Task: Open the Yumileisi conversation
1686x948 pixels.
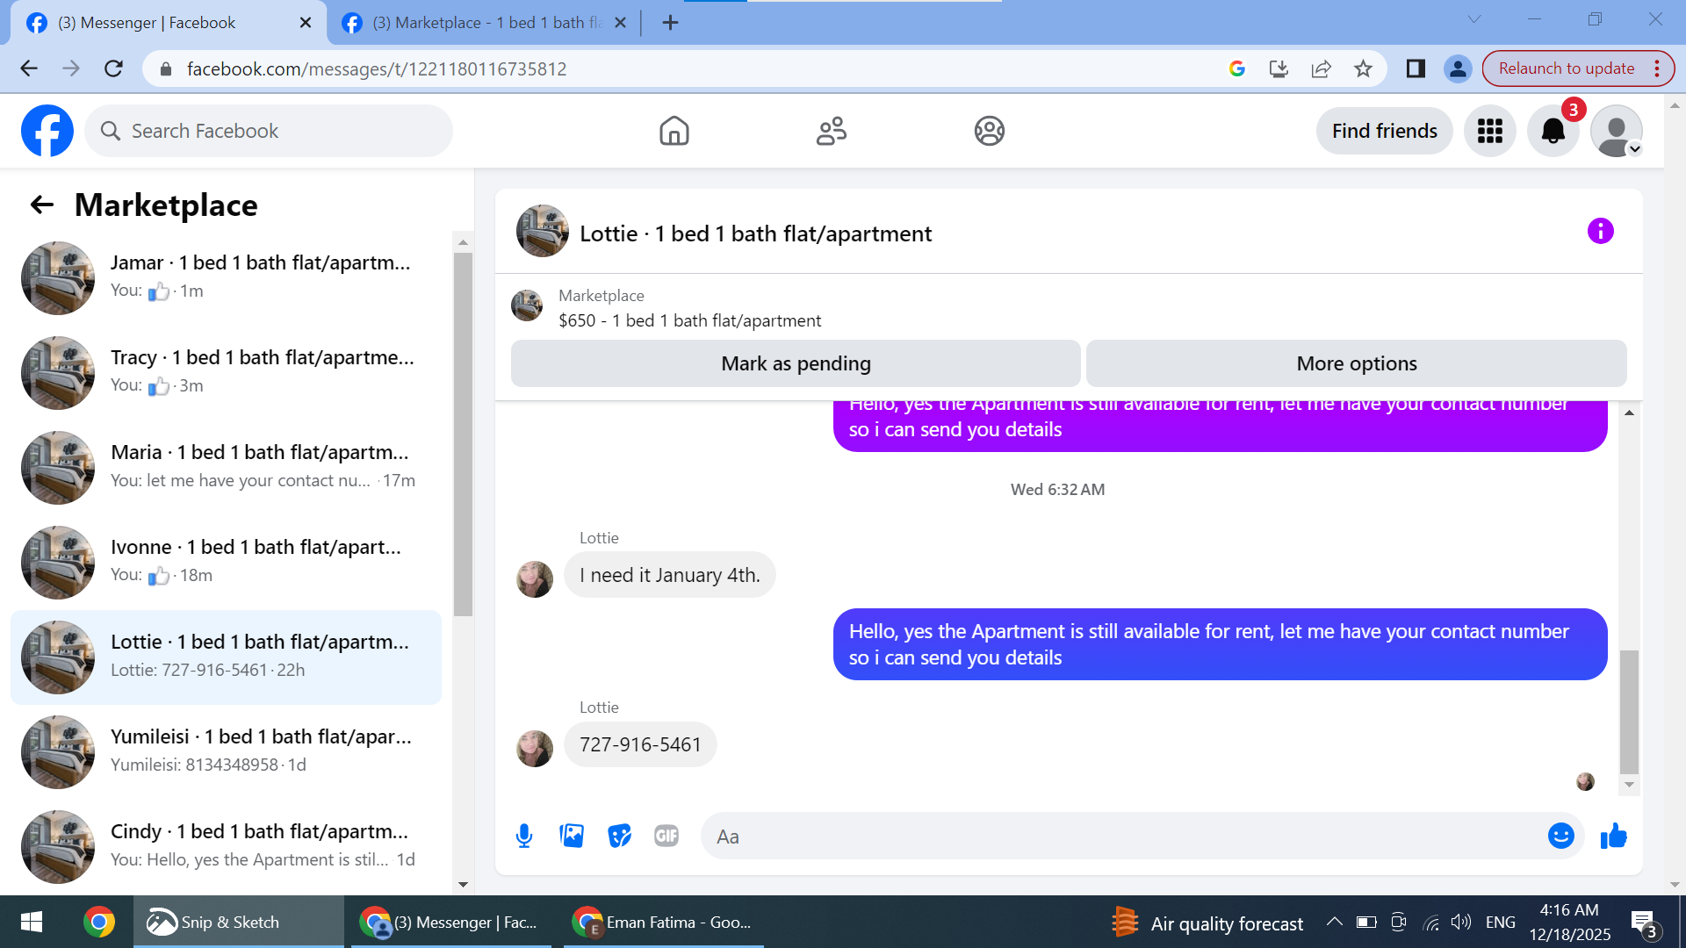Action: pos(226,751)
